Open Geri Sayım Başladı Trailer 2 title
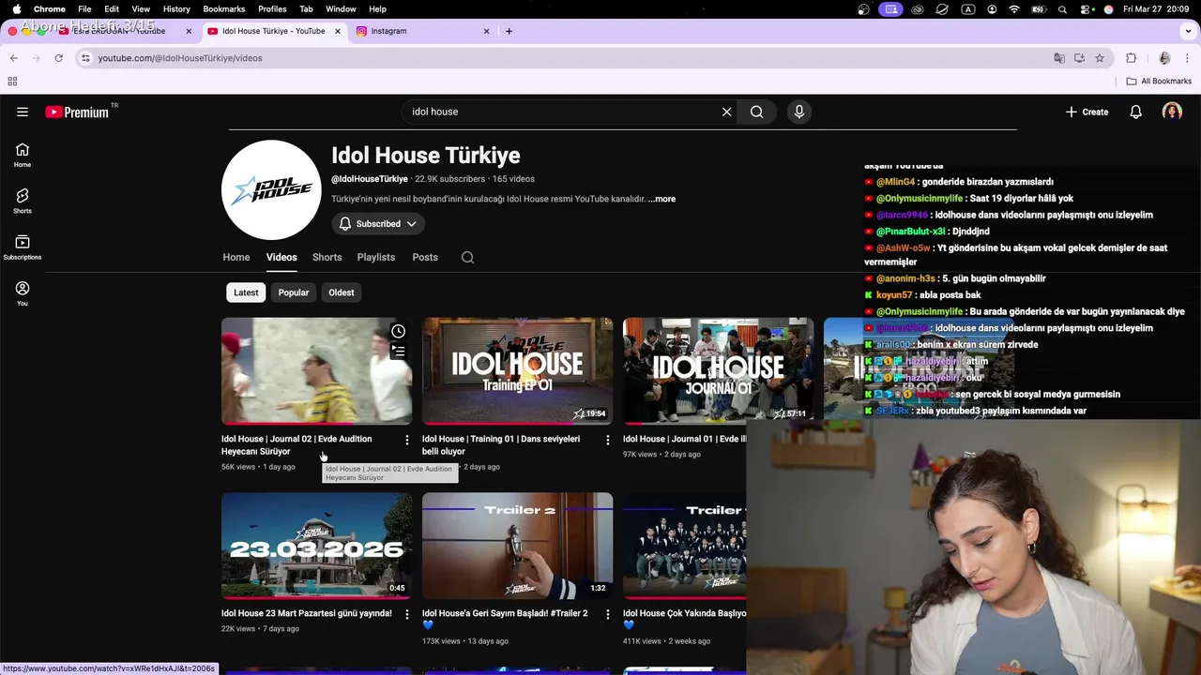The image size is (1201, 675). 505,619
